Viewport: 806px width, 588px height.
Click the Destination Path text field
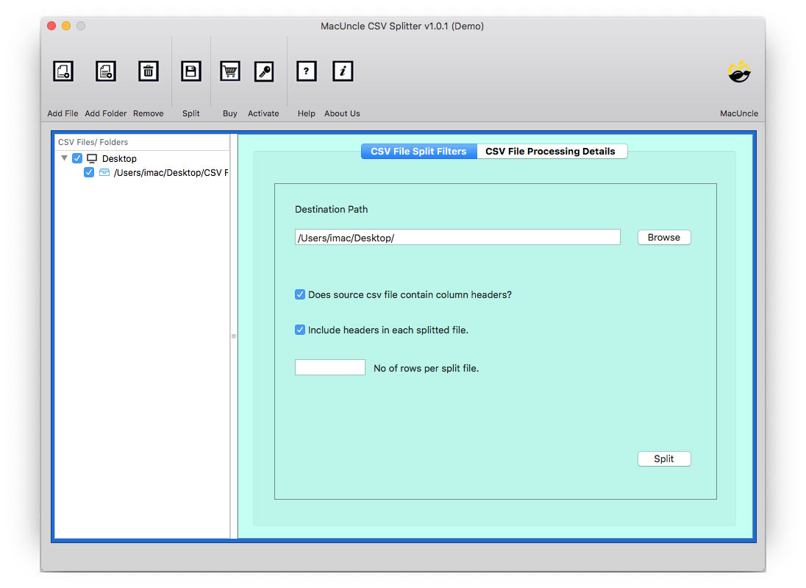click(457, 237)
